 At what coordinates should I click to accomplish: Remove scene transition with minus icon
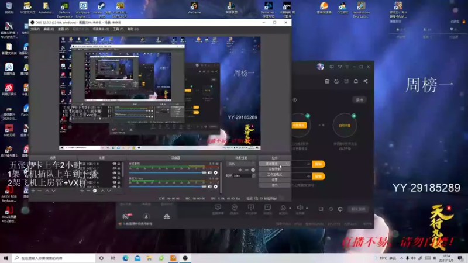(x=246, y=170)
